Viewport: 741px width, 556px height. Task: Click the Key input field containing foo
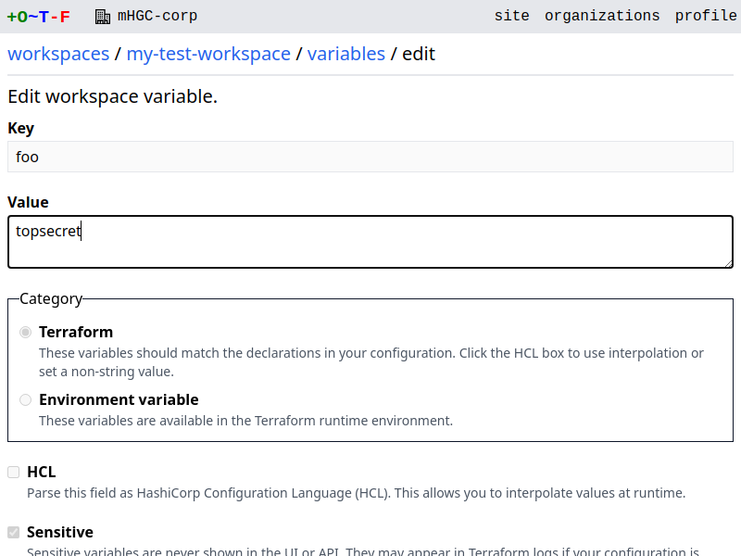click(370, 157)
